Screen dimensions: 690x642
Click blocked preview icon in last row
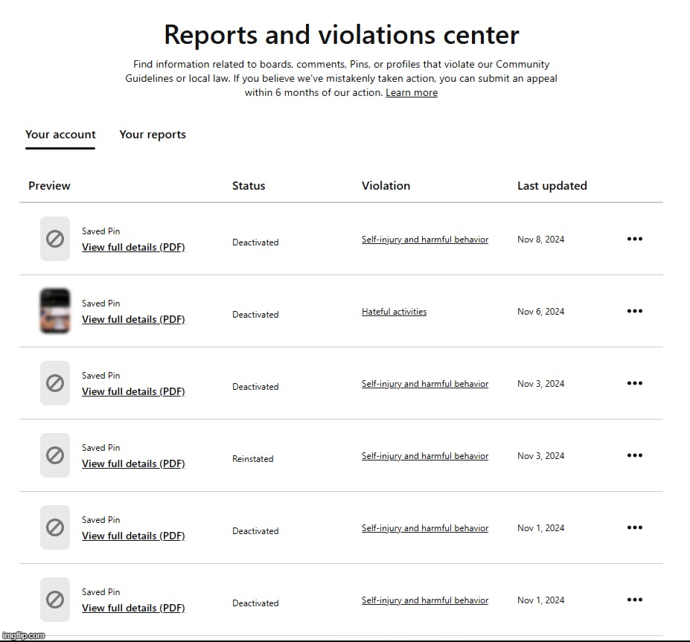[x=55, y=600]
